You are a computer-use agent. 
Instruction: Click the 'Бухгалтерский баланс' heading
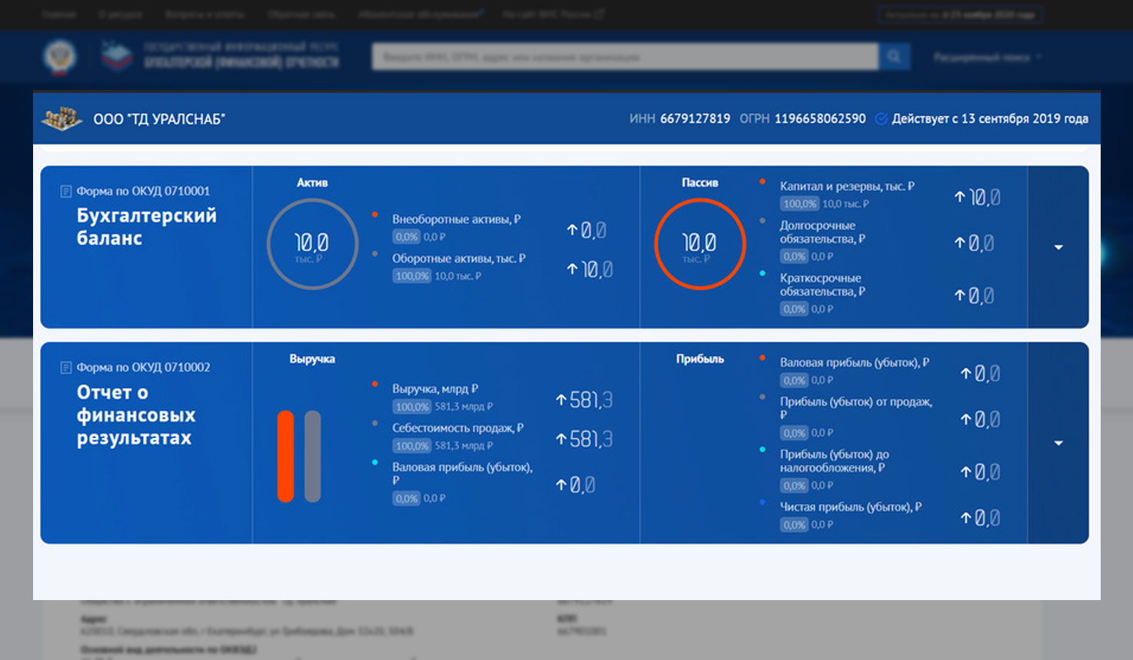tap(146, 227)
